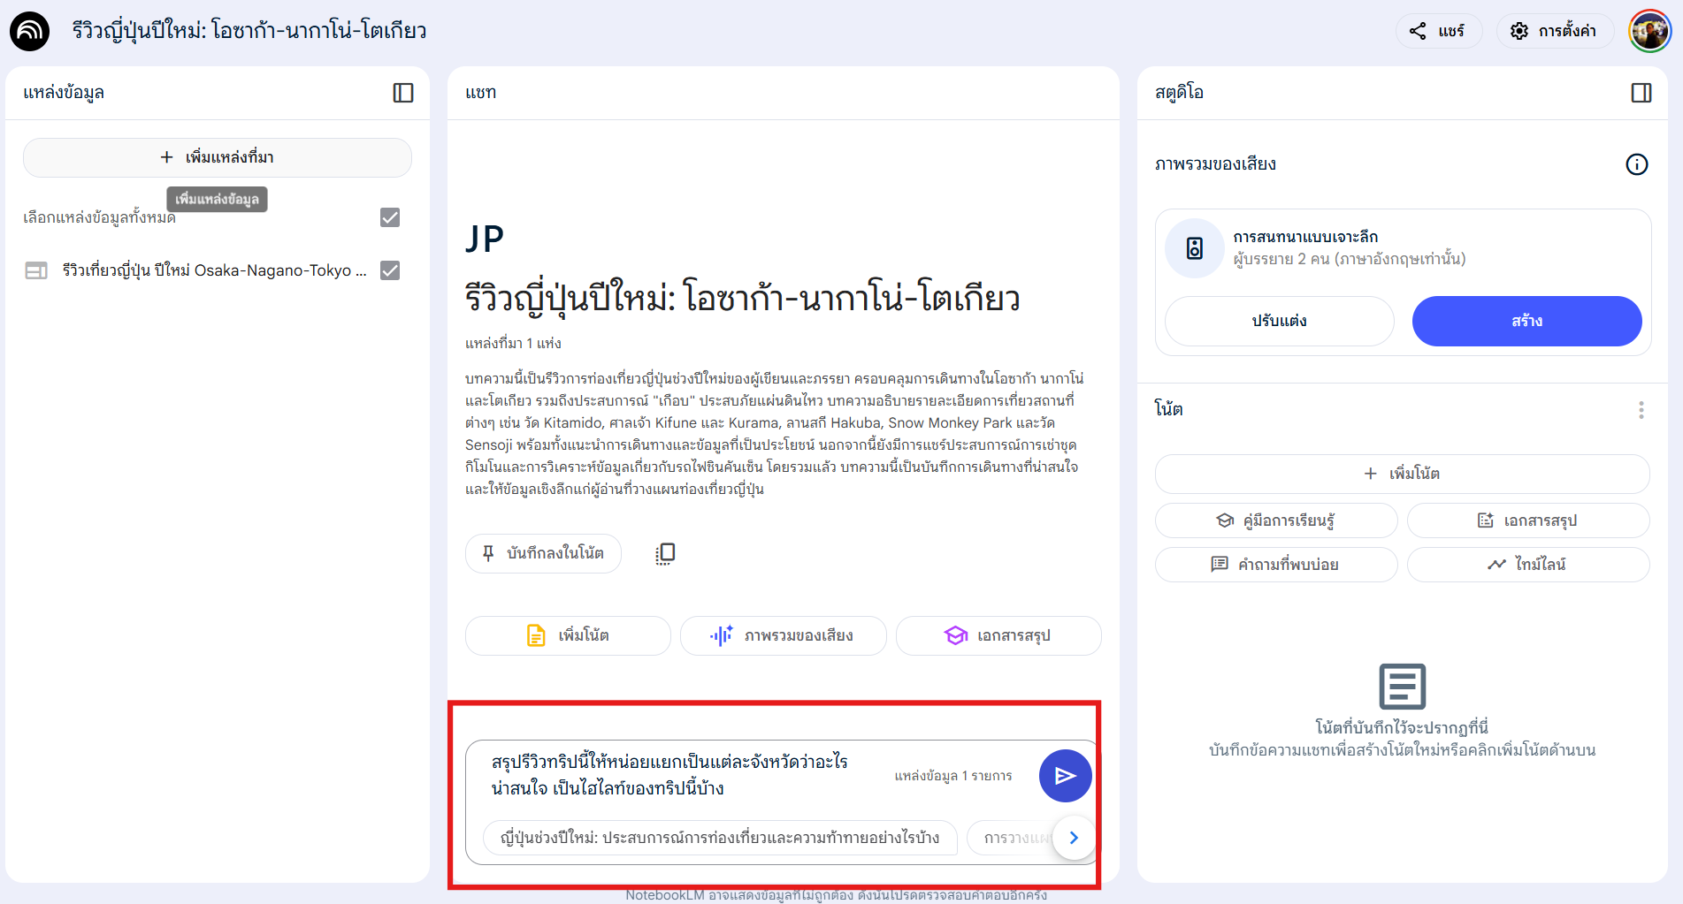Send the chat message with arrow button

click(1065, 776)
